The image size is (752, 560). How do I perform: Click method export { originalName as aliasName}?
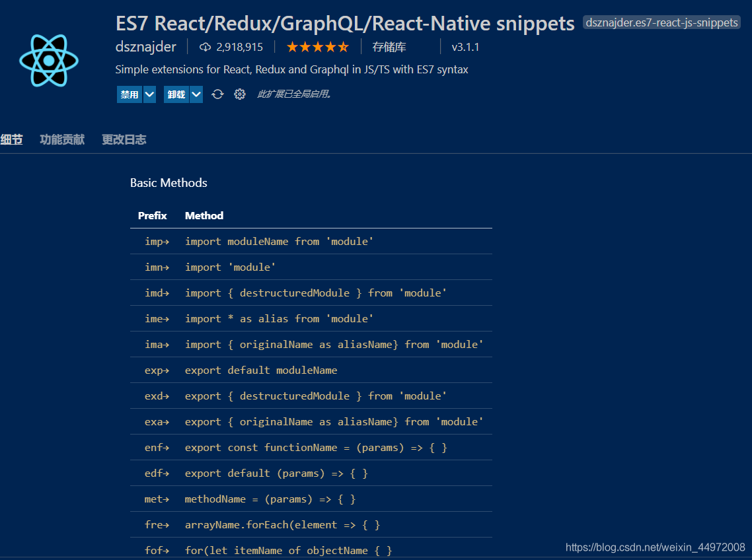(334, 422)
